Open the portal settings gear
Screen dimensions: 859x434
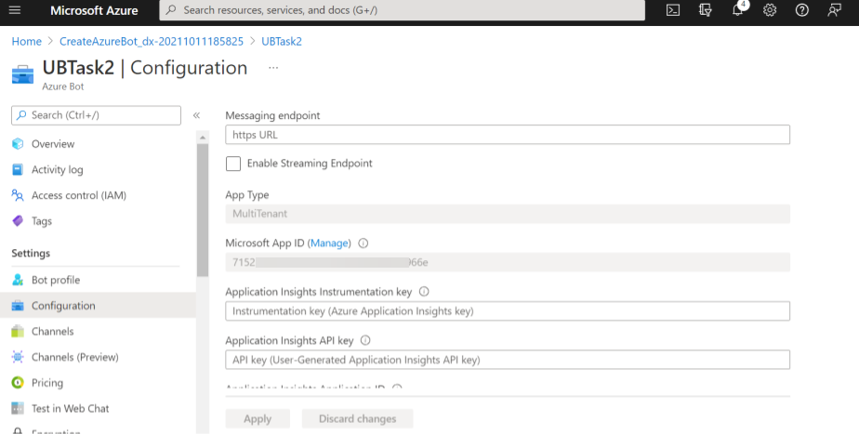(x=770, y=10)
